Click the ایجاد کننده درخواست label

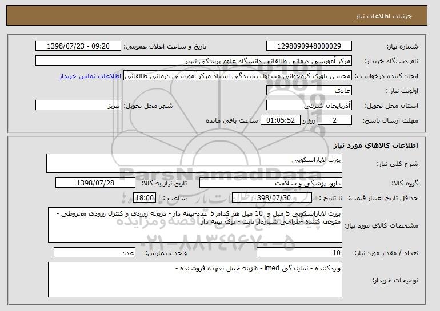[386, 76]
